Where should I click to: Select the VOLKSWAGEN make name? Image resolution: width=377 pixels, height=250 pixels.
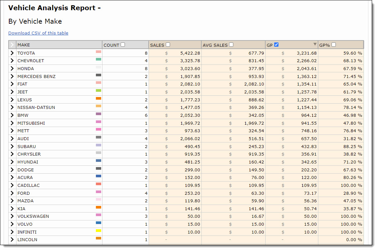pyautogui.click(x=33, y=216)
